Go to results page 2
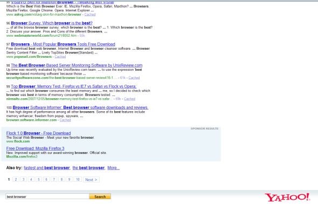Viewport: 318px width, 204px height. pos(16,179)
